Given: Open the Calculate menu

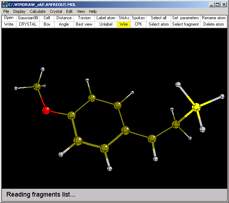Looking at the screenshot, I should [x=38, y=11].
